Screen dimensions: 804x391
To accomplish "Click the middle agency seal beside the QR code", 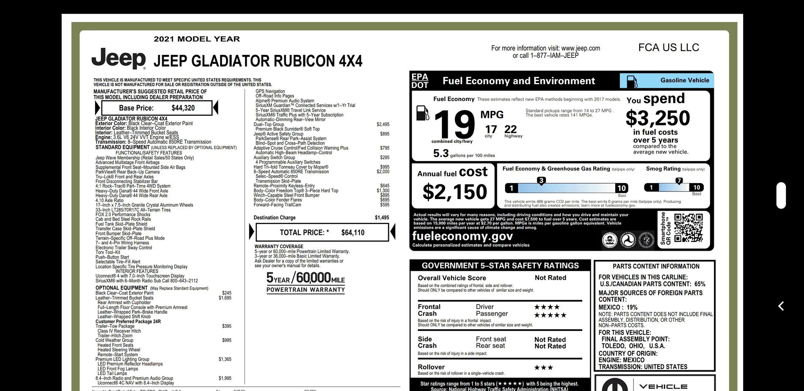I will pyautogui.click(x=628, y=240).
